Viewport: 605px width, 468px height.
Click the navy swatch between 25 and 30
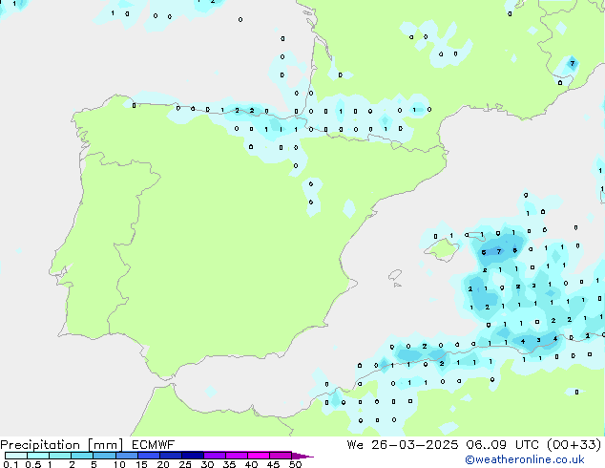point(192,456)
